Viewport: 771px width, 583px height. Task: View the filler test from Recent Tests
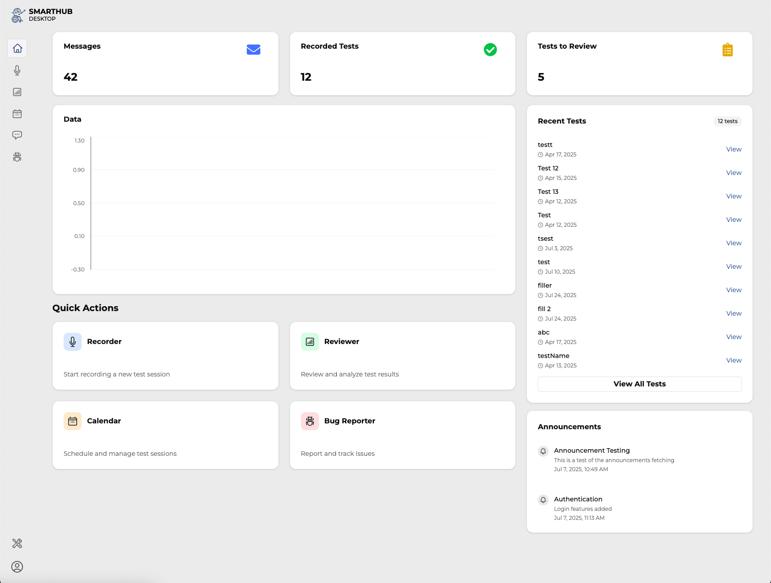click(733, 289)
